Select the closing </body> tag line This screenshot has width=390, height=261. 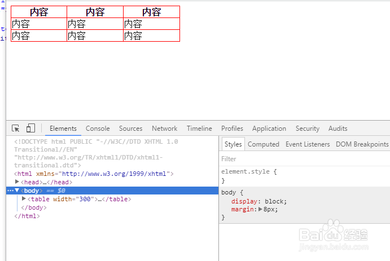pyautogui.click(x=34, y=207)
